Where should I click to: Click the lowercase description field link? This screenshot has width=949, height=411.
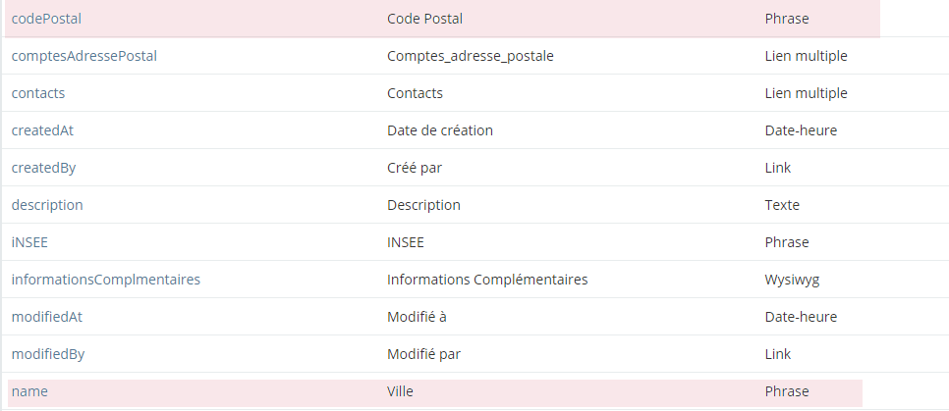click(47, 205)
